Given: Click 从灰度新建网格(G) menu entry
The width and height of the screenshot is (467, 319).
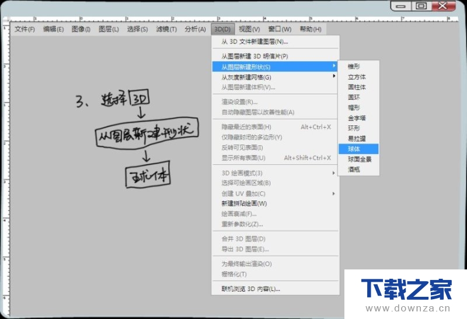Looking at the screenshot, I should tap(275, 77).
